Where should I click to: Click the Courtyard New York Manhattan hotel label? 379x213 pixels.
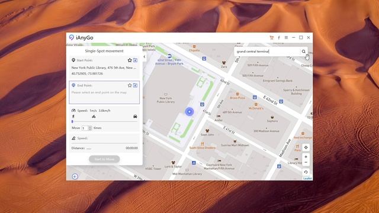click(x=219, y=166)
